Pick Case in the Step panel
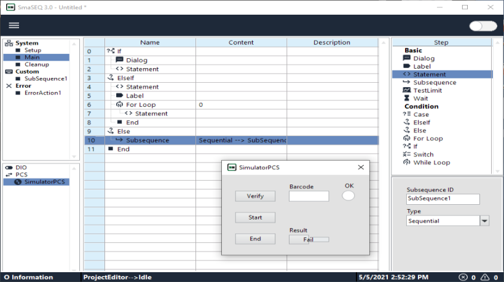The height and width of the screenshot is (282, 504). 421,115
